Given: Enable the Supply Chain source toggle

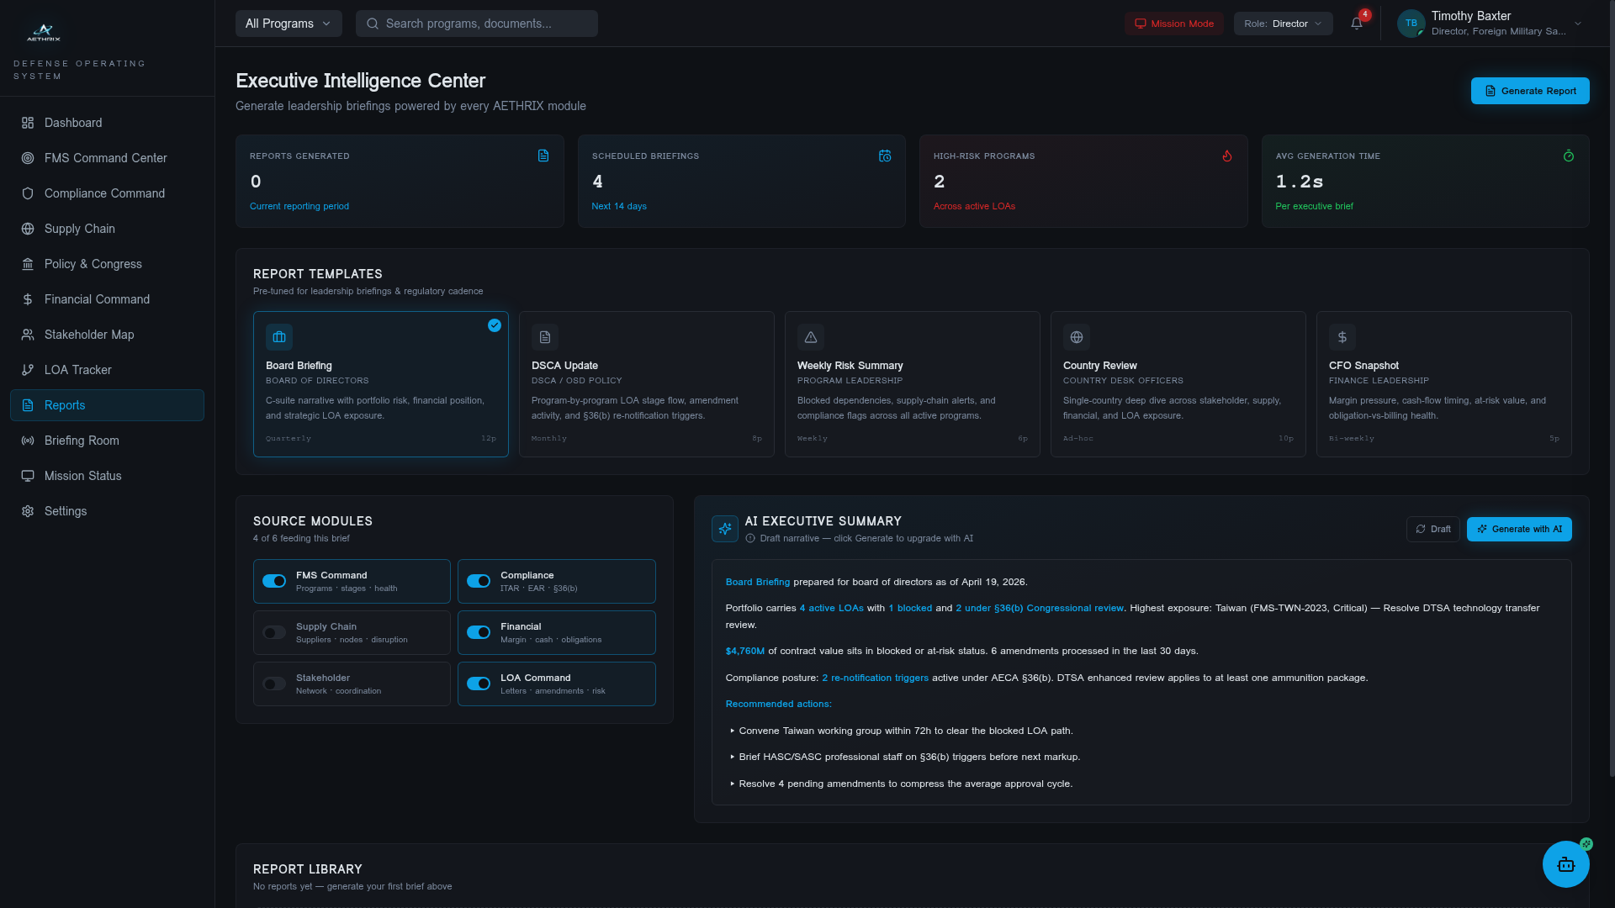Looking at the screenshot, I should (274, 632).
